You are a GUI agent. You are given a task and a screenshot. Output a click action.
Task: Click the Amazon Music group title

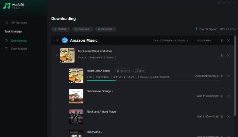click(x=84, y=40)
